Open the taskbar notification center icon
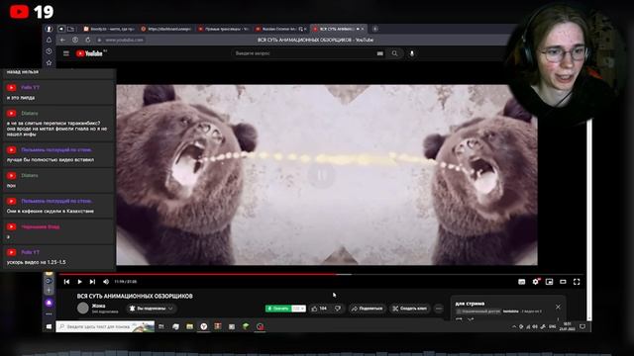 coord(582,326)
